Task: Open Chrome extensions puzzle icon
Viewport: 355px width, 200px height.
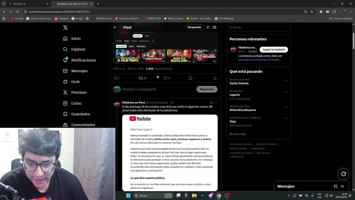Action: tap(334, 12)
